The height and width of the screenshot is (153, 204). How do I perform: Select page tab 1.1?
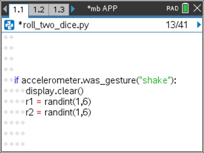pos(18,10)
